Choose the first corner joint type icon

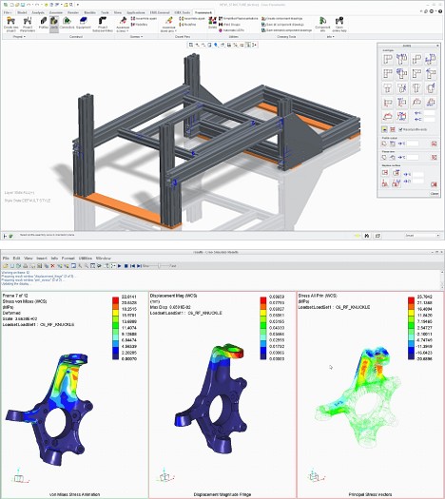[388, 60]
